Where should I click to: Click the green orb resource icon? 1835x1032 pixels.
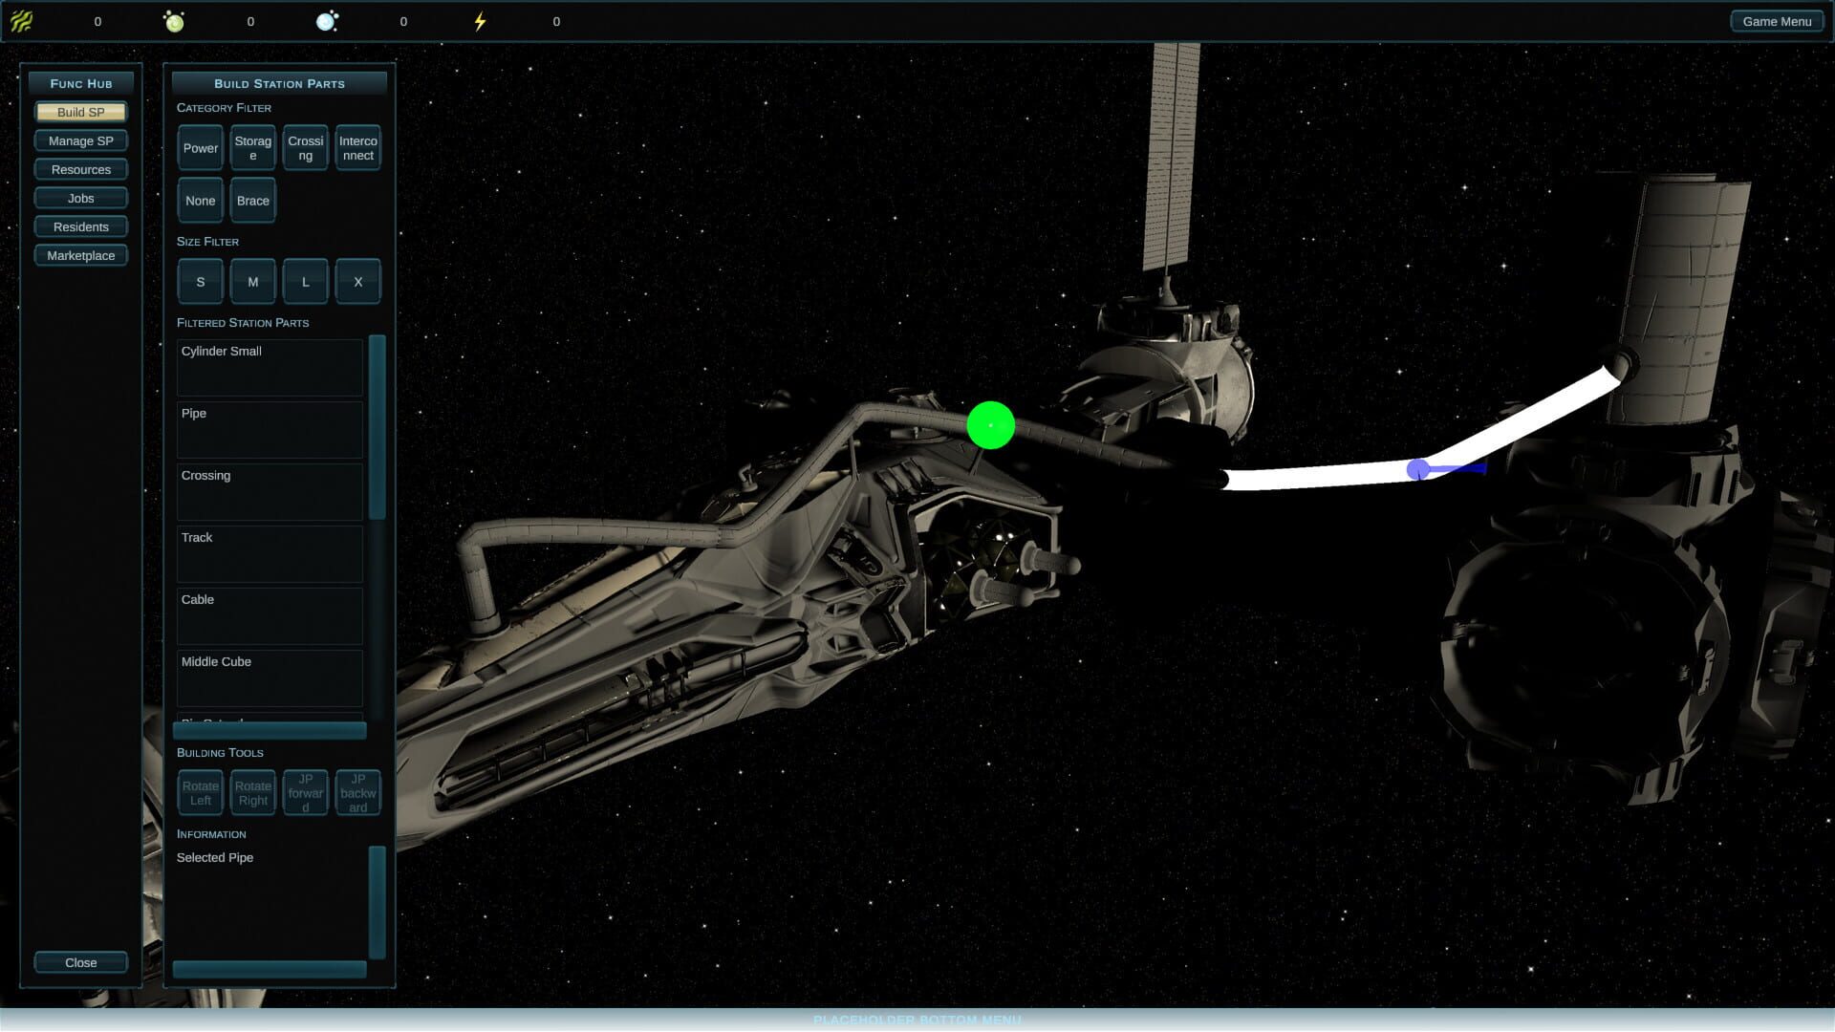point(174,21)
